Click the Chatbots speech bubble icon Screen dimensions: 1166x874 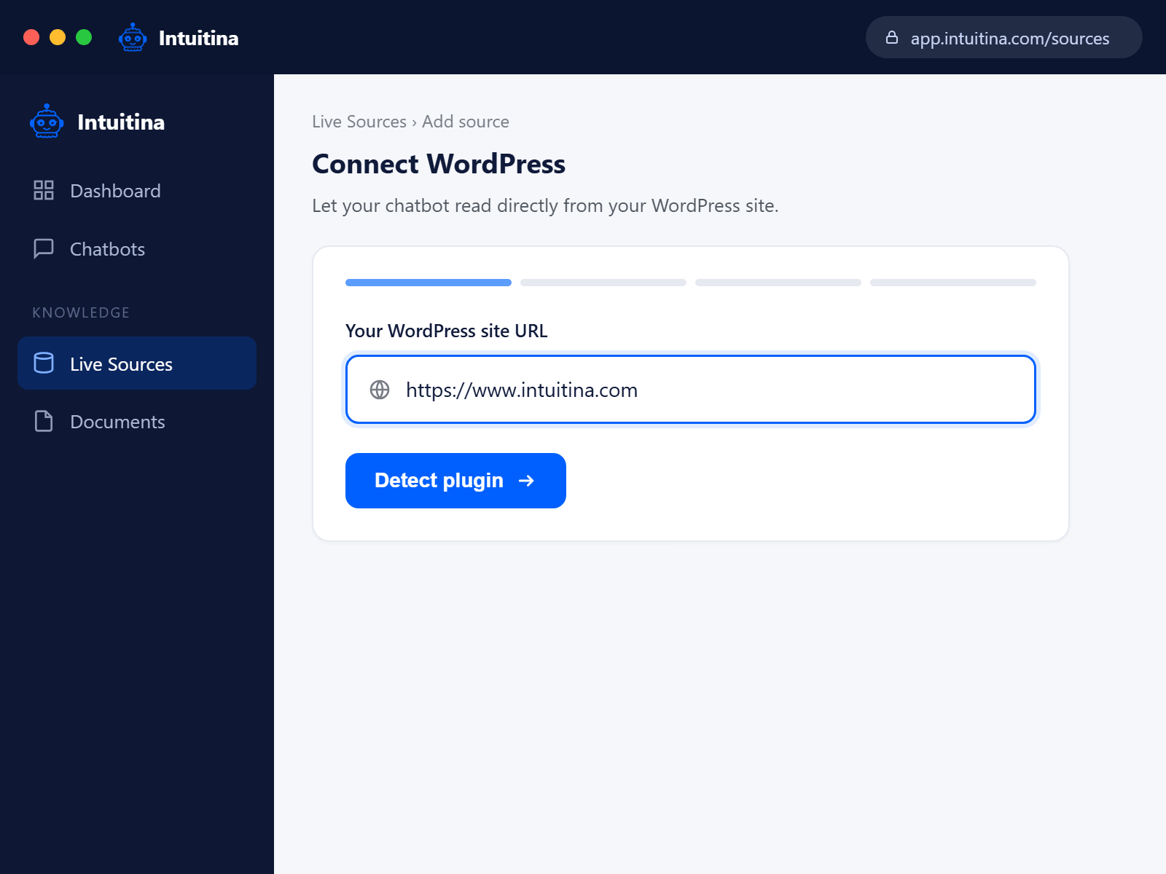(44, 249)
